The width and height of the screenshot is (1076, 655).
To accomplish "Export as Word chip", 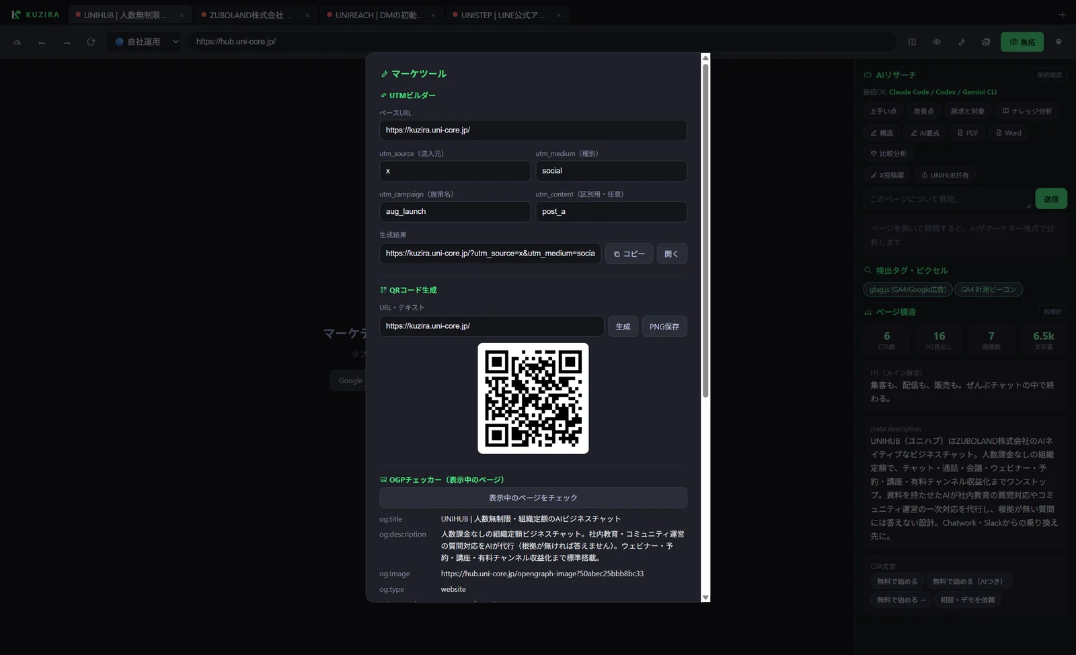I will pos(1009,133).
